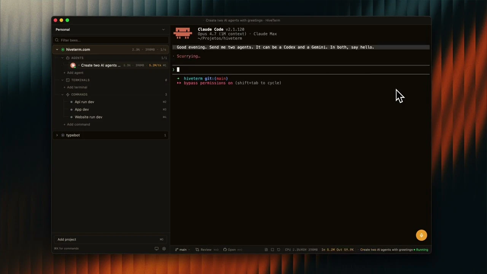The image size is (487, 274).
Task: Collapse the Agents section
Action: click(x=62, y=58)
